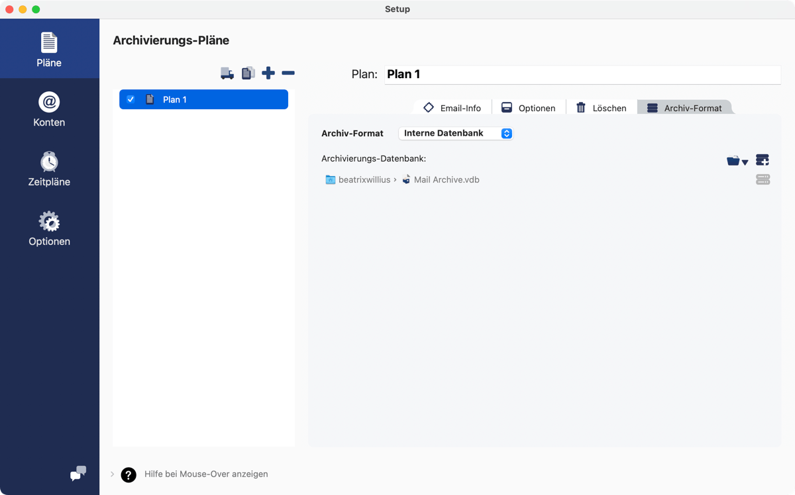Remove selected plan with minus icon
The height and width of the screenshot is (495, 795).
click(288, 73)
